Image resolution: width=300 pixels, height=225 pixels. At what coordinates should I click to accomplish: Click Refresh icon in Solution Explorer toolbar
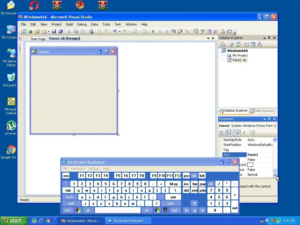(238, 45)
